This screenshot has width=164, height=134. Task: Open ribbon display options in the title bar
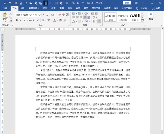[x=136, y=3]
